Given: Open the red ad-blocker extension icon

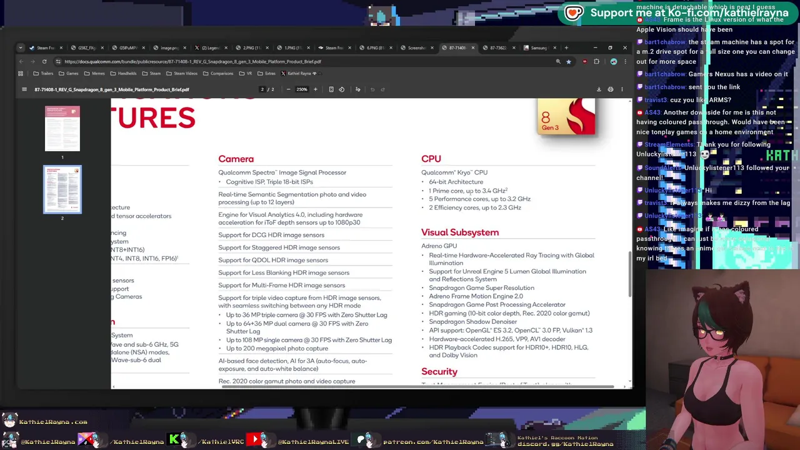Looking at the screenshot, I should (x=584, y=61).
